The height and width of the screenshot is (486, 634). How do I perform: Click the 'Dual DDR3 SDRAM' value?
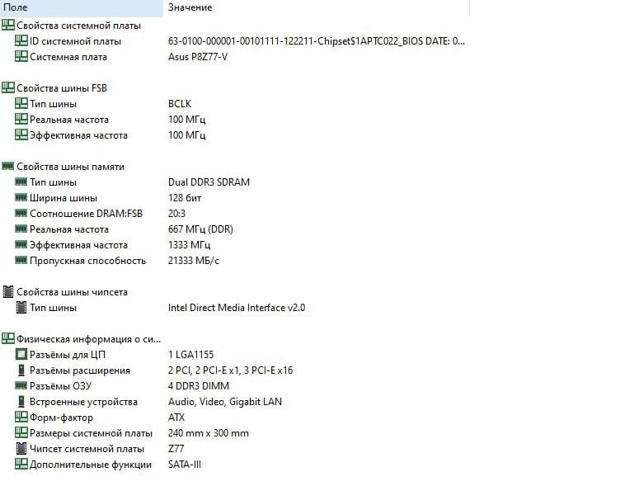[209, 182]
